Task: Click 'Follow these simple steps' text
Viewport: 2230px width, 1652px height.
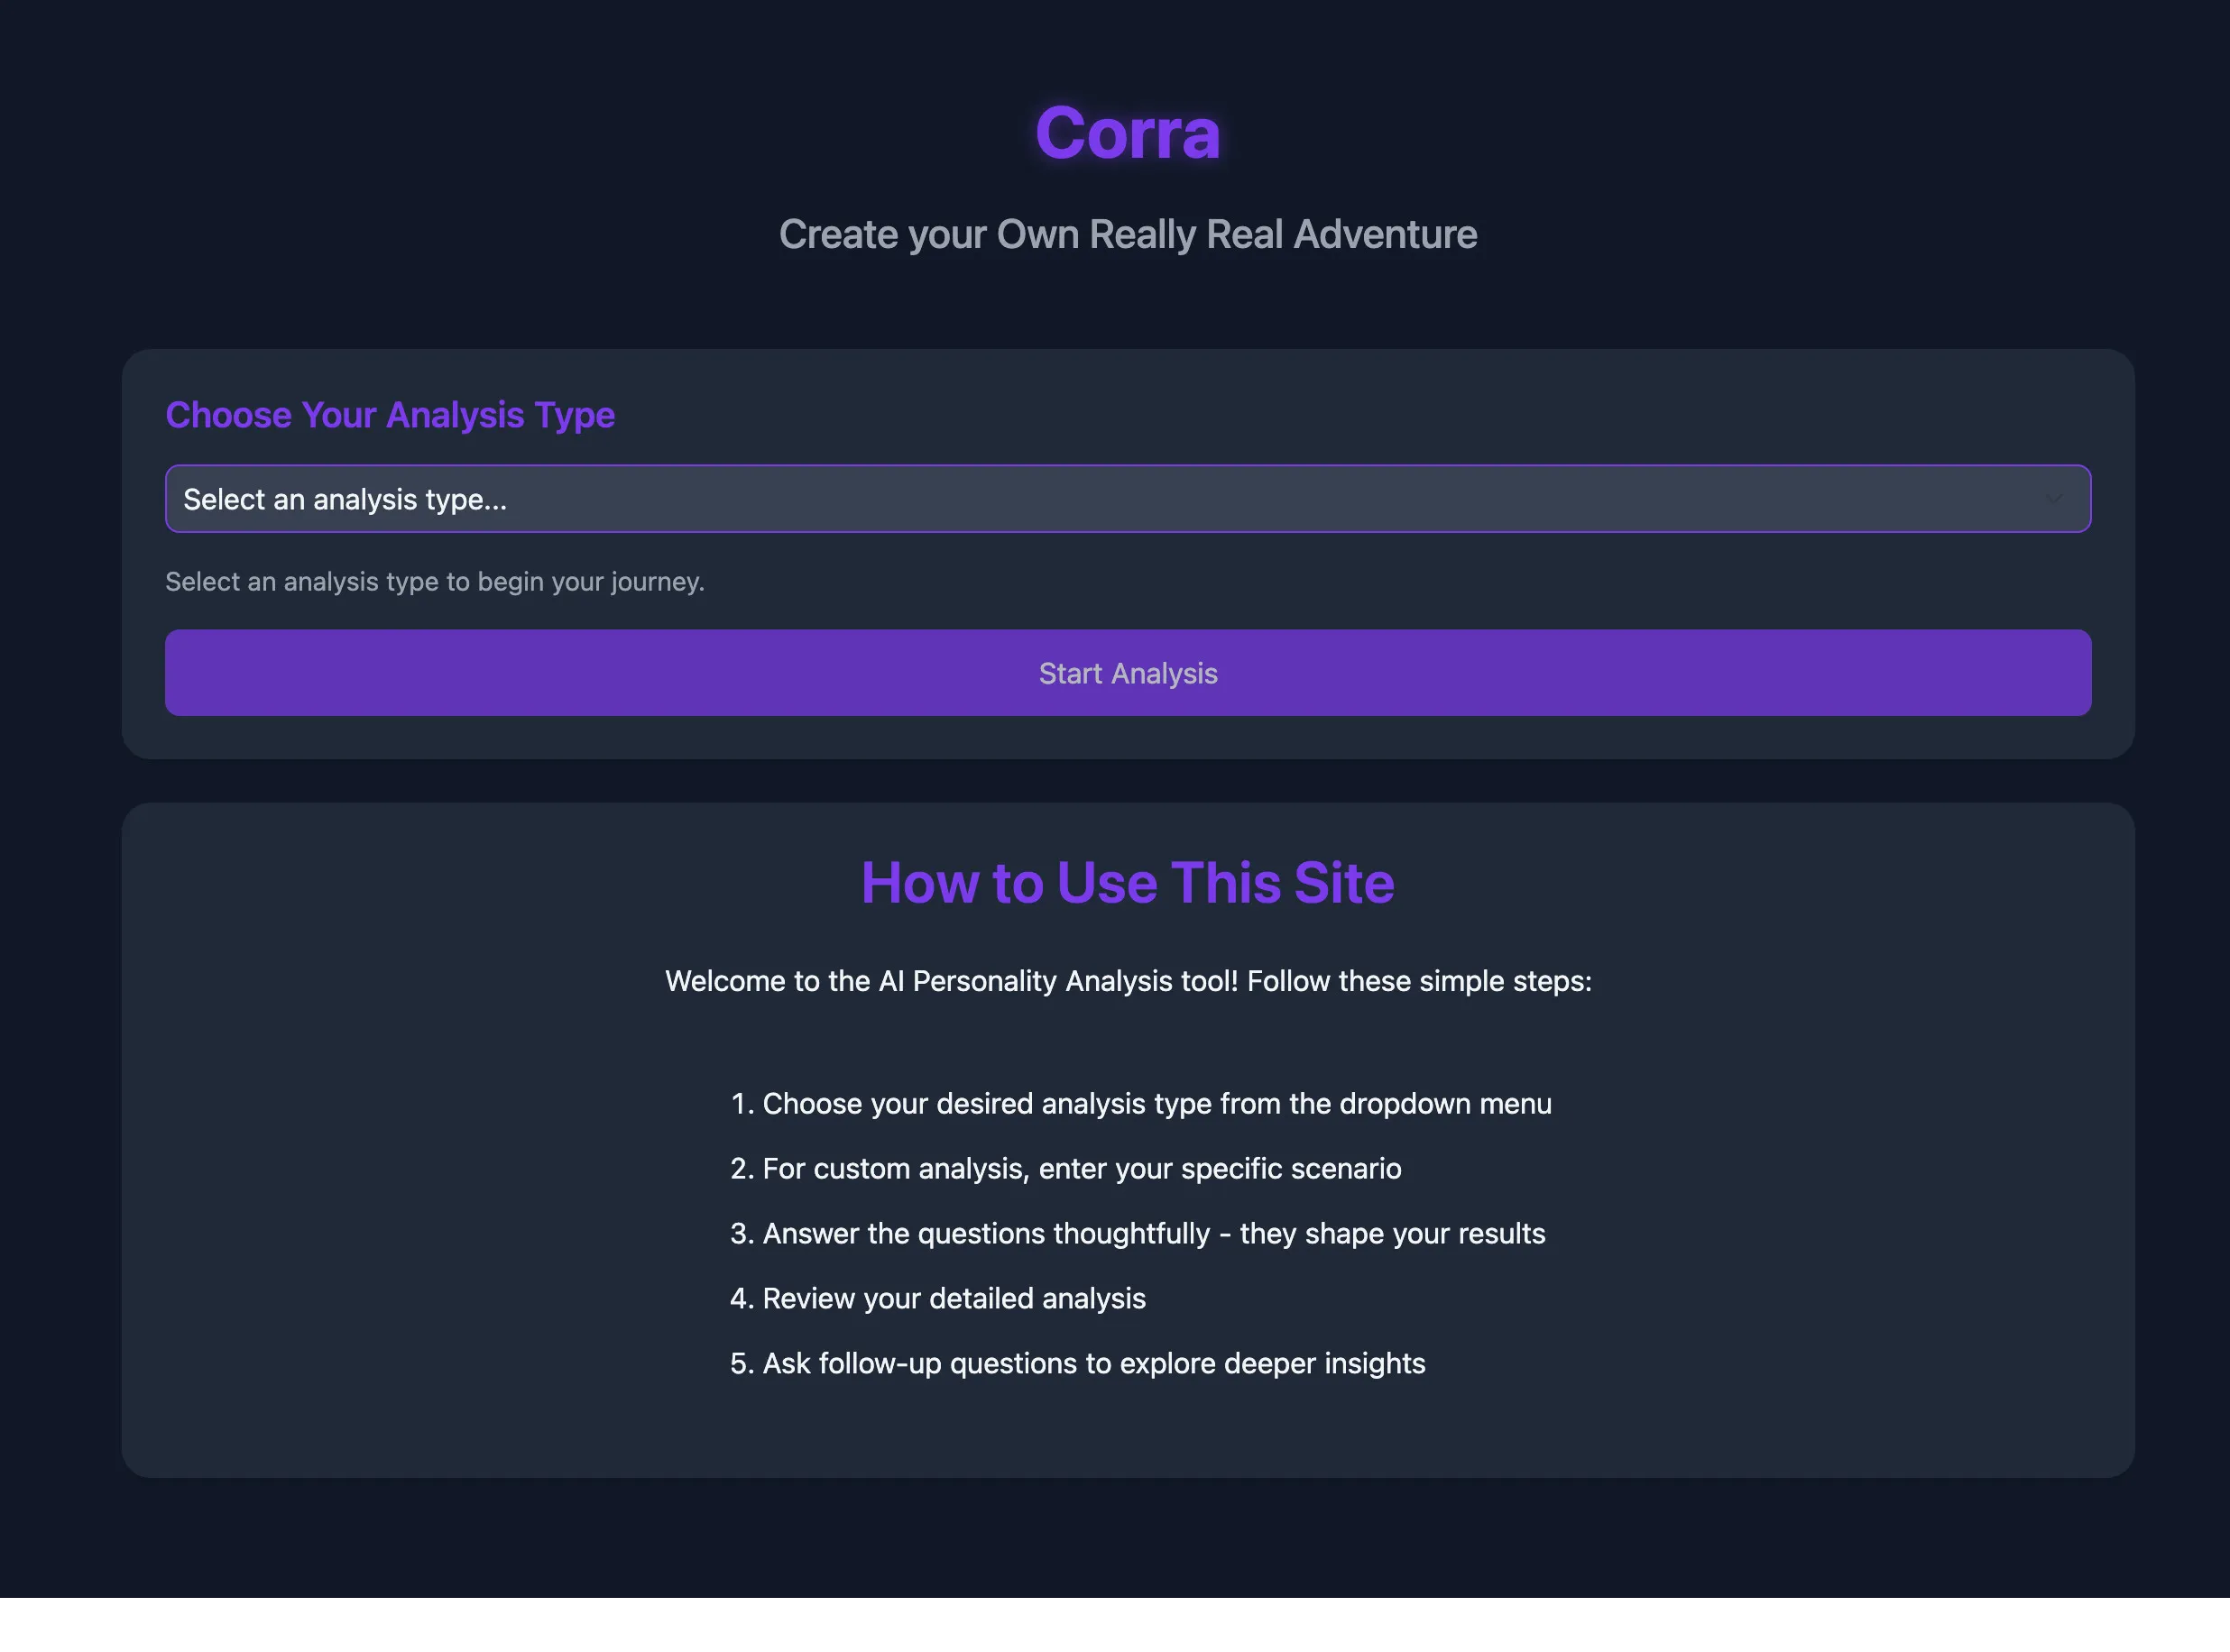Action: 1419,981
